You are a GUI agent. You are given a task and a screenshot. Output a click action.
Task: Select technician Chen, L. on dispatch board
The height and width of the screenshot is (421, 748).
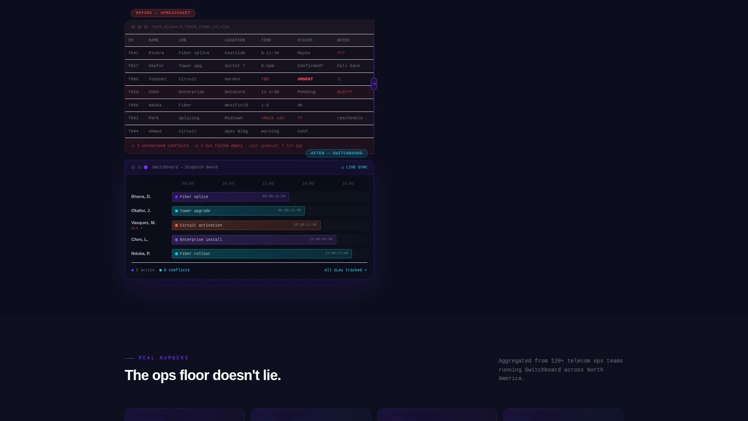139,240
